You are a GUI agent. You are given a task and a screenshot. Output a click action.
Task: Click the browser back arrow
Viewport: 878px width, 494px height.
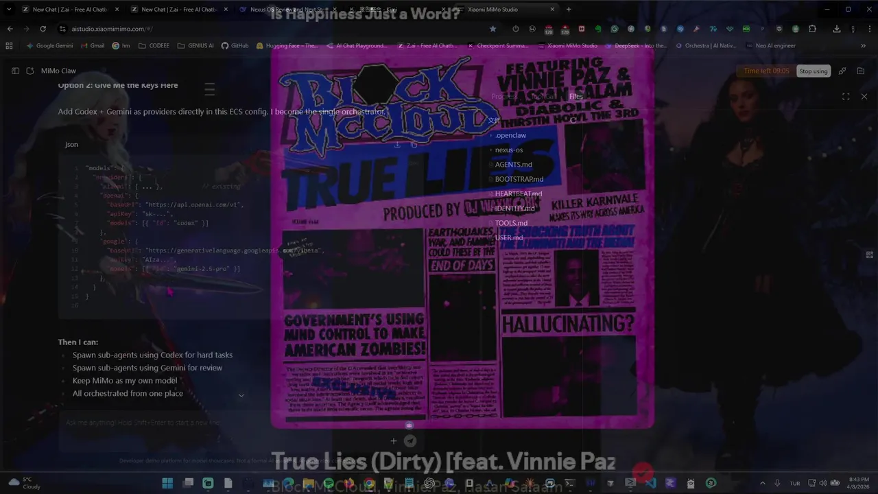pos(10,29)
